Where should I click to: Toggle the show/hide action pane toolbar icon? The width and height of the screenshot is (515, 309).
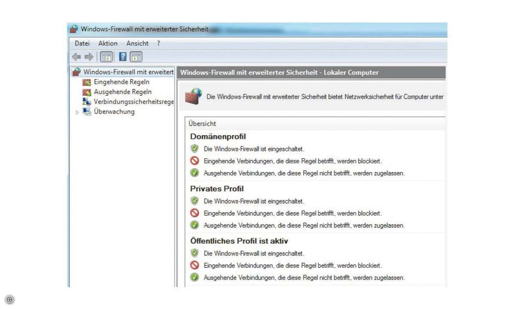136,57
